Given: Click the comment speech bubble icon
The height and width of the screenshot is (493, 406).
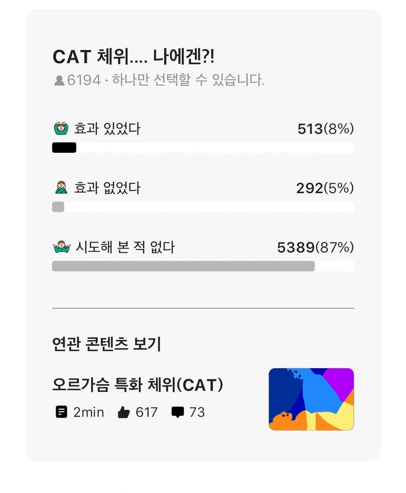Looking at the screenshot, I should pyautogui.click(x=178, y=412).
